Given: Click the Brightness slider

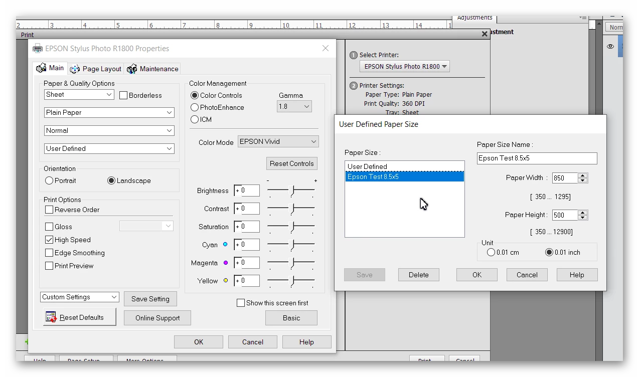Looking at the screenshot, I should coord(291,191).
